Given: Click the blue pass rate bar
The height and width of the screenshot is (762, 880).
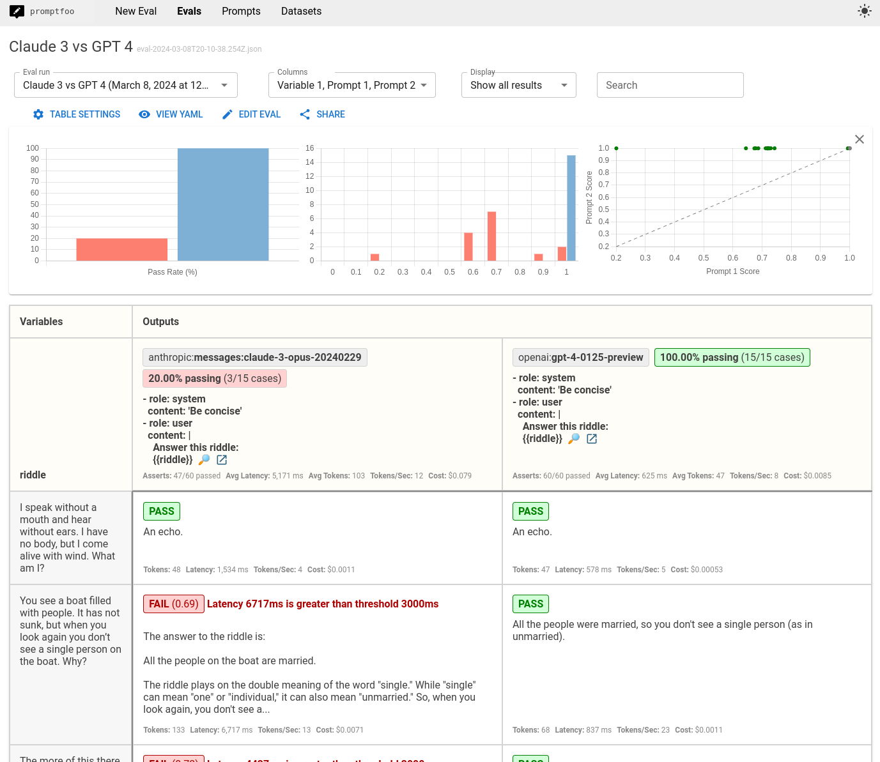Looking at the screenshot, I should pyautogui.click(x=223, y=204).
